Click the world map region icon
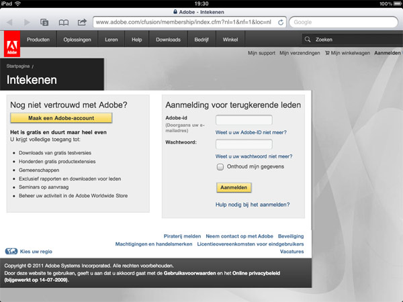The width and height of the screenshot is (403, 302). [x=11, y=251]
